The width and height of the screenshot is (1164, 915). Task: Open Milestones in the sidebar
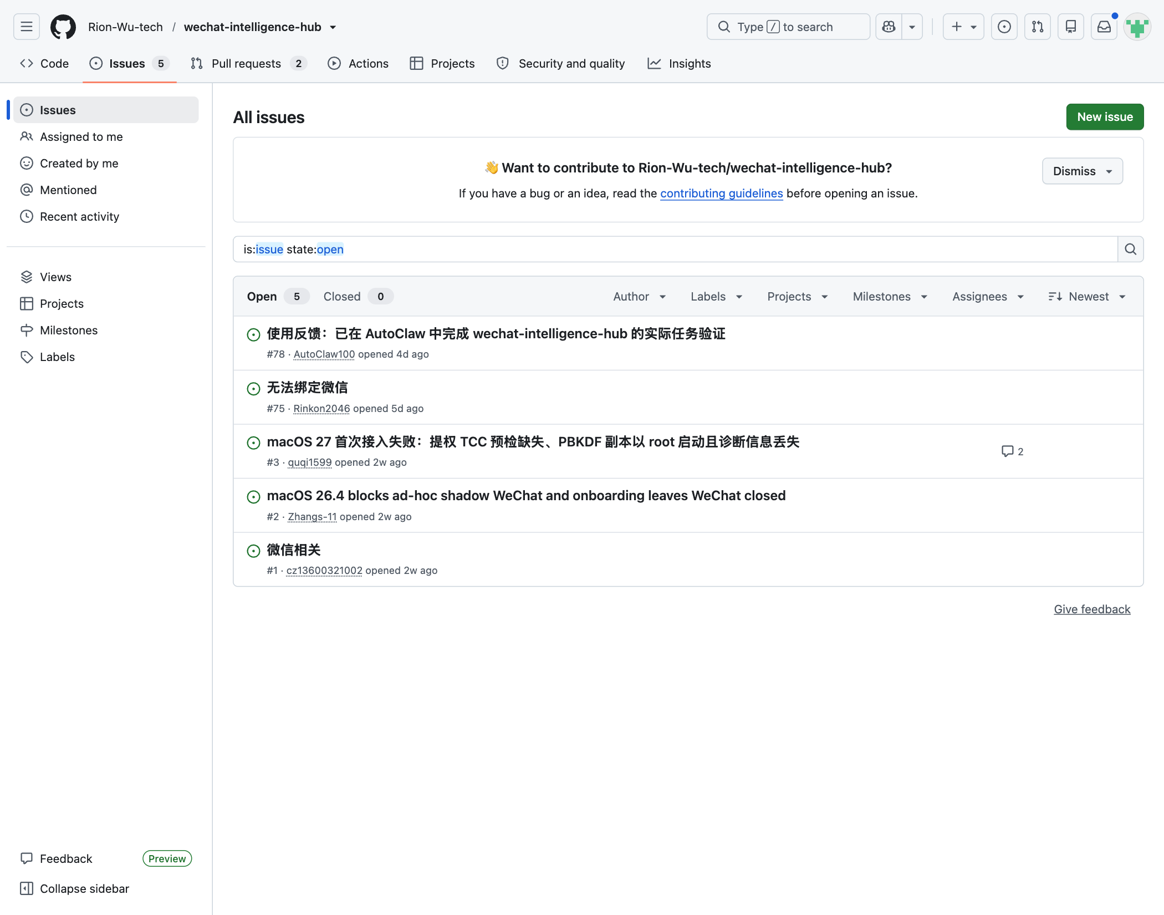(105, 330)
